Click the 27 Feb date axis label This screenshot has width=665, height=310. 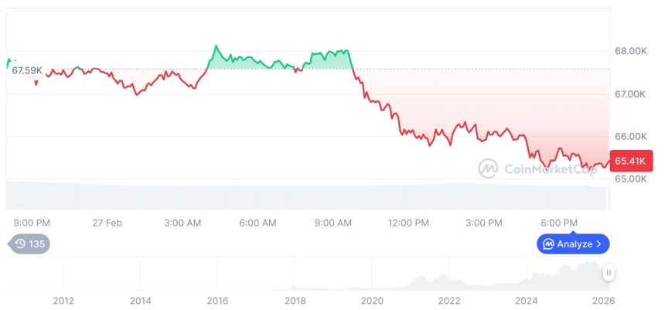point(107,223)
